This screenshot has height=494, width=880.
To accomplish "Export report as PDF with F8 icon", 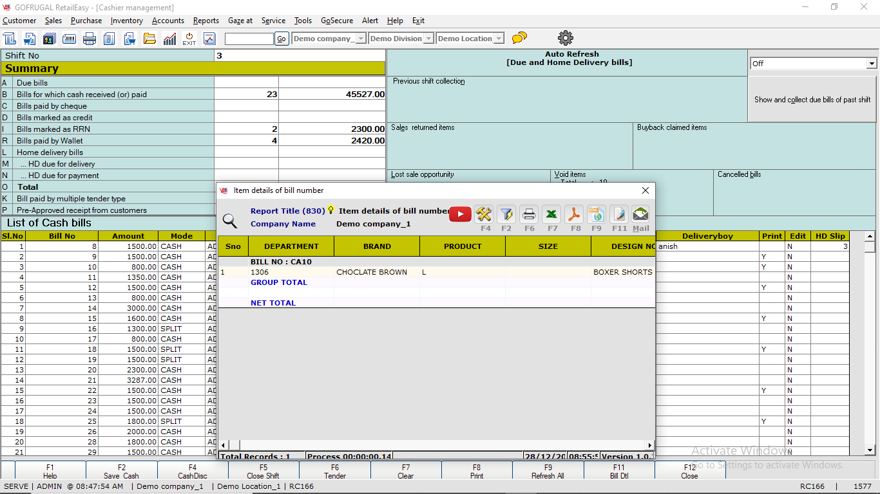I will 575,214.
